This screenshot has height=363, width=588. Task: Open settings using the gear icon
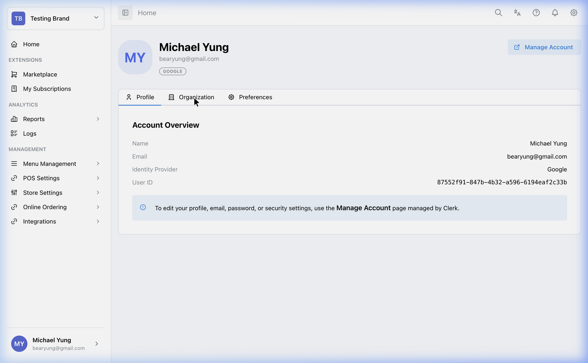[x=573, y=12]
